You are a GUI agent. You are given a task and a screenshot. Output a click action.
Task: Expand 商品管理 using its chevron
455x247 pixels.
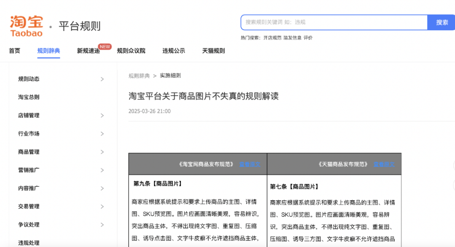click(x=102, y=152)
